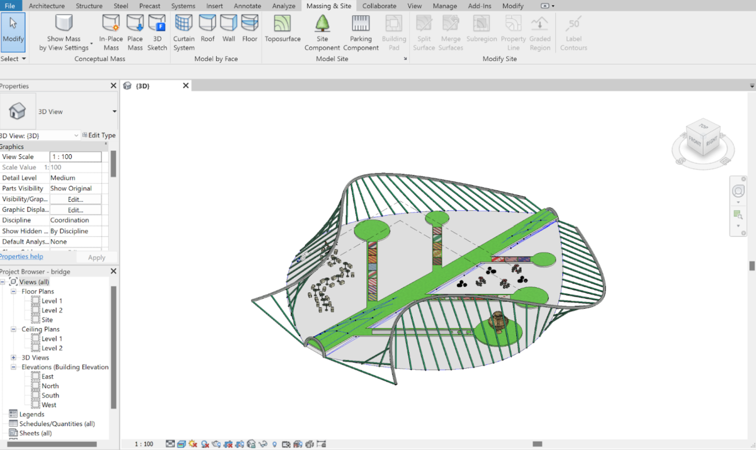
Task: Toggle Sun Path in view control bar
Action: pos(193,444)
